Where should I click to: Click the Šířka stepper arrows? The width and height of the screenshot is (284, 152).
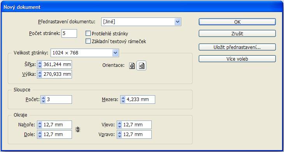(40, 65)
